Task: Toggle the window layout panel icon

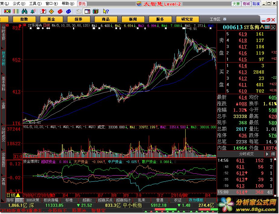Action: coord(87,11)
